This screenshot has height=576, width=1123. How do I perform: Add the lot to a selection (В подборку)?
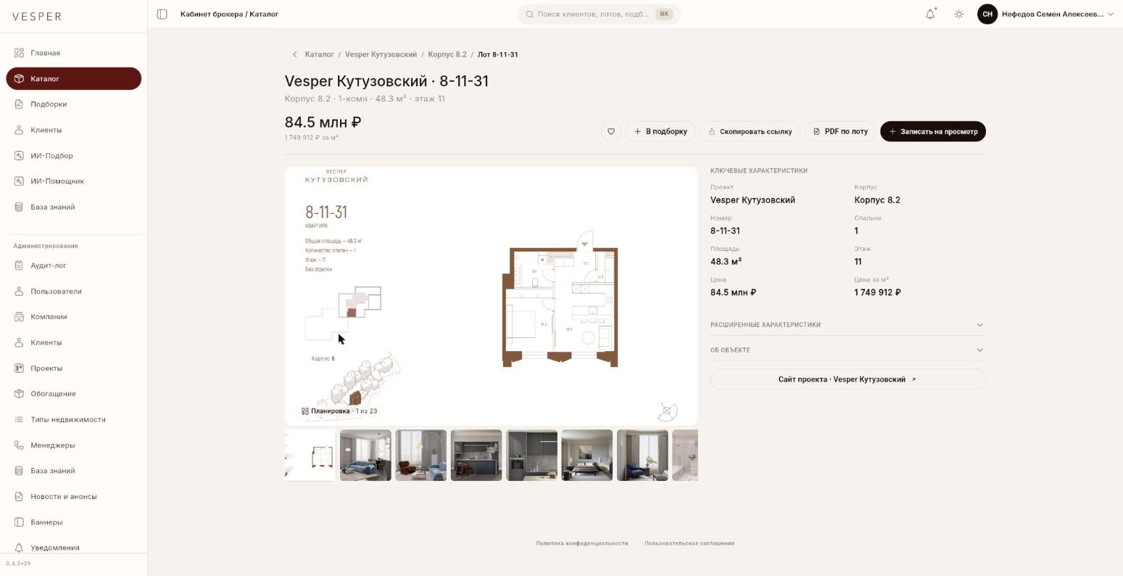(660, 131)
